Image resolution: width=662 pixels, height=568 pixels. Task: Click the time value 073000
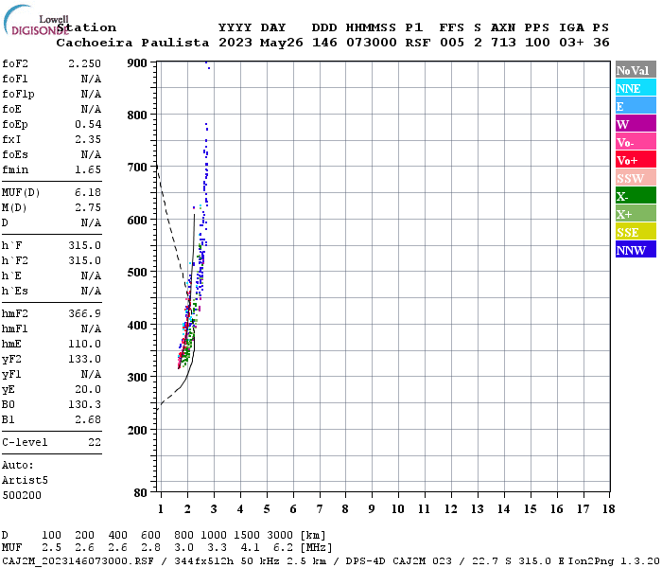[371, 43]
